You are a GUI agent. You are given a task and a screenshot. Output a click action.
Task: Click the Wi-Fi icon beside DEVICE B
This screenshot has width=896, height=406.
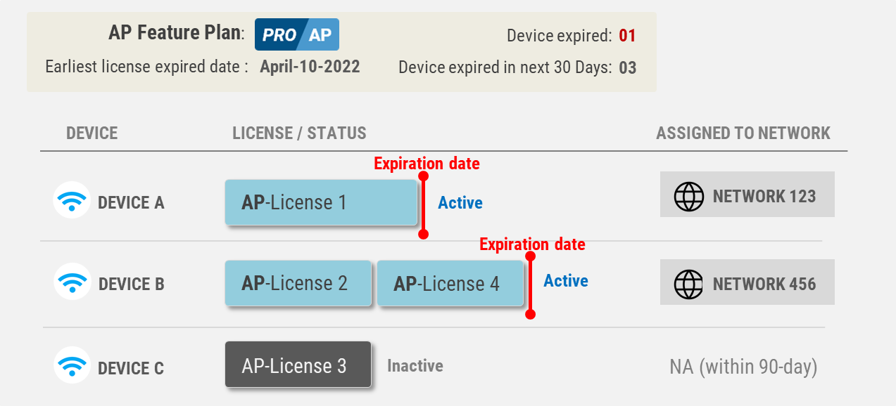coord(72,282)
